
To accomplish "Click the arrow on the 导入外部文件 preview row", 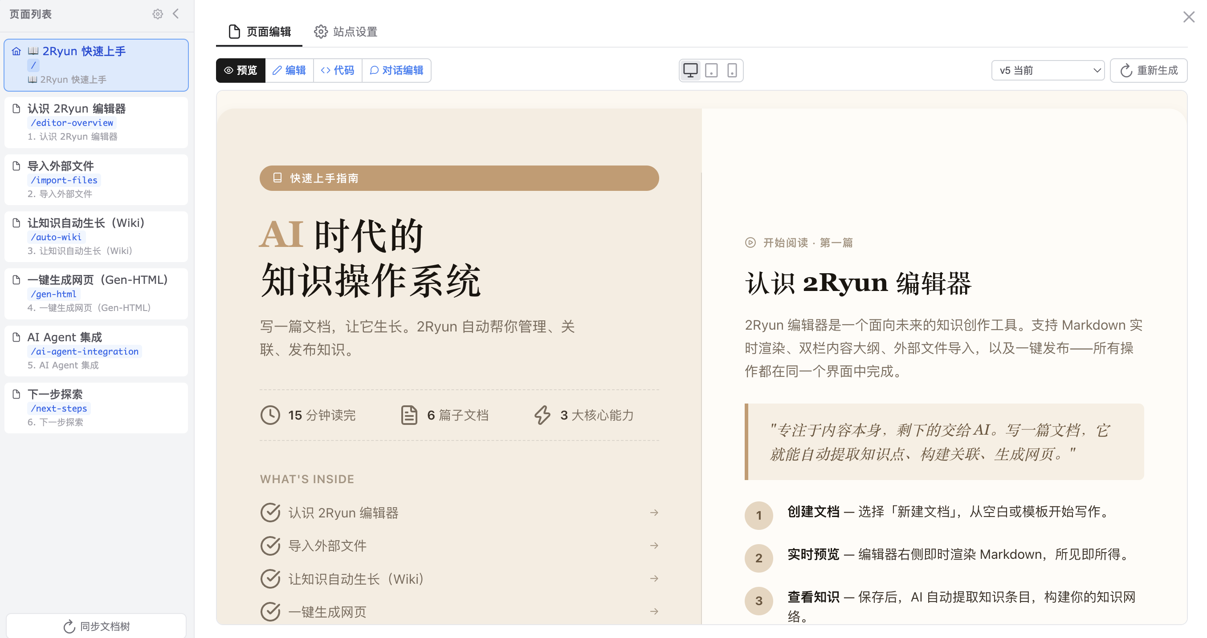I will pos(654,545).
